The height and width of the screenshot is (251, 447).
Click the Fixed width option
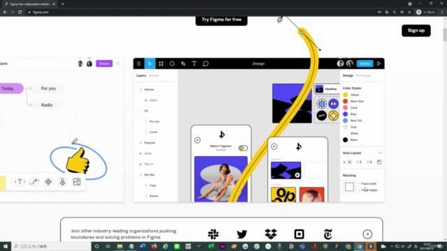tap(369, 183)
